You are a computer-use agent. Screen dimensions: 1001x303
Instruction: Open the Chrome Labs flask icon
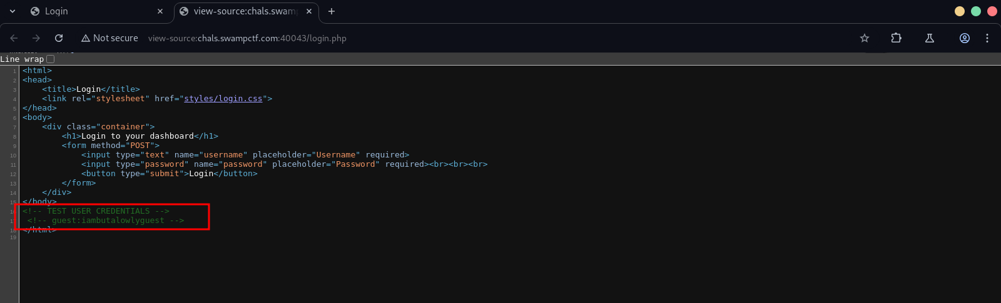(x=930, y=38)
